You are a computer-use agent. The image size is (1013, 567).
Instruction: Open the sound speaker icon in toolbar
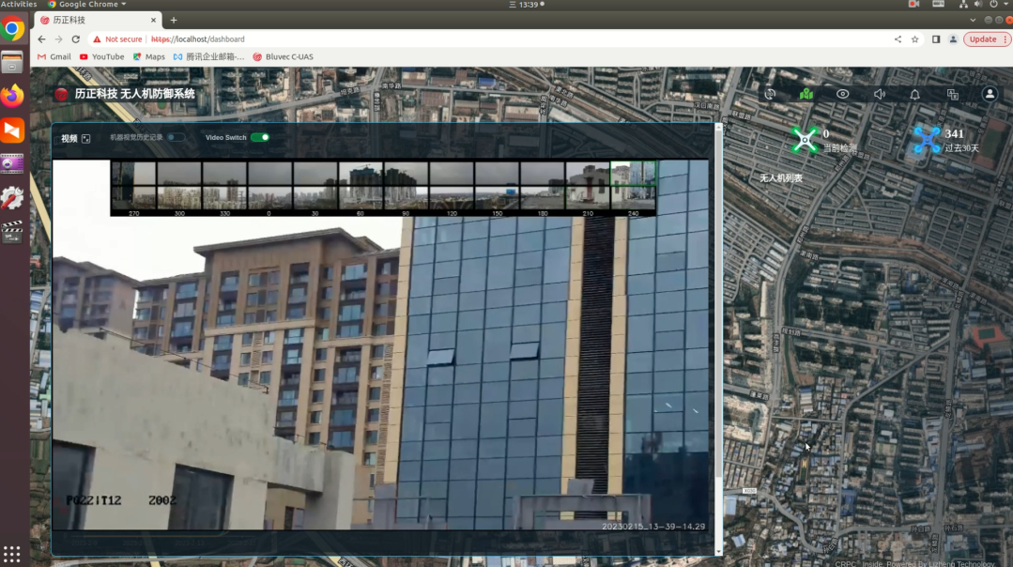(x=880, y=94)
